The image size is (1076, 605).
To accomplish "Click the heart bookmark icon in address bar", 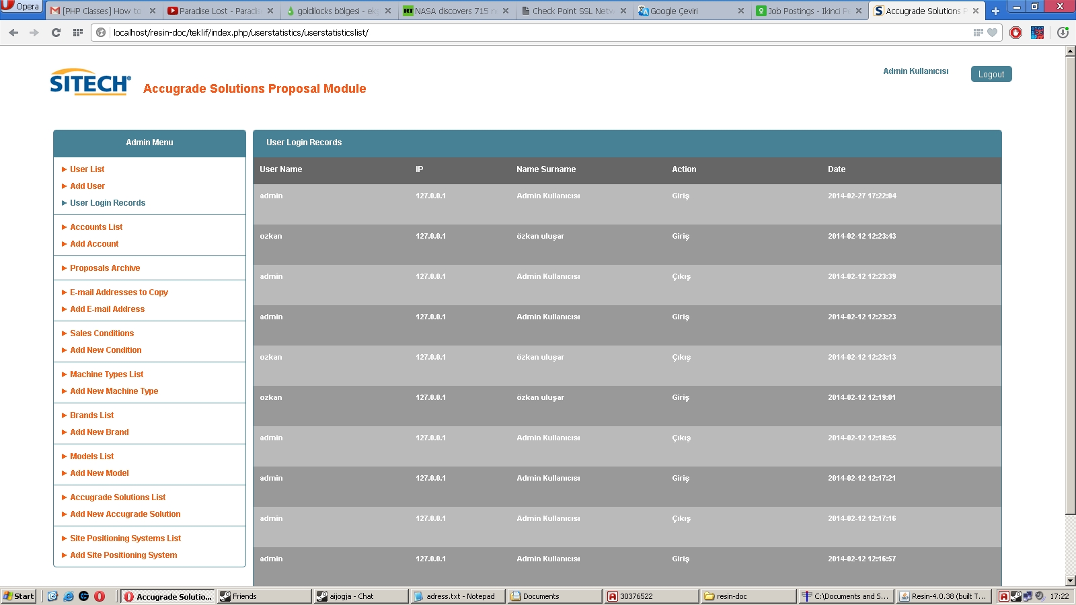I will click(992, 32).
